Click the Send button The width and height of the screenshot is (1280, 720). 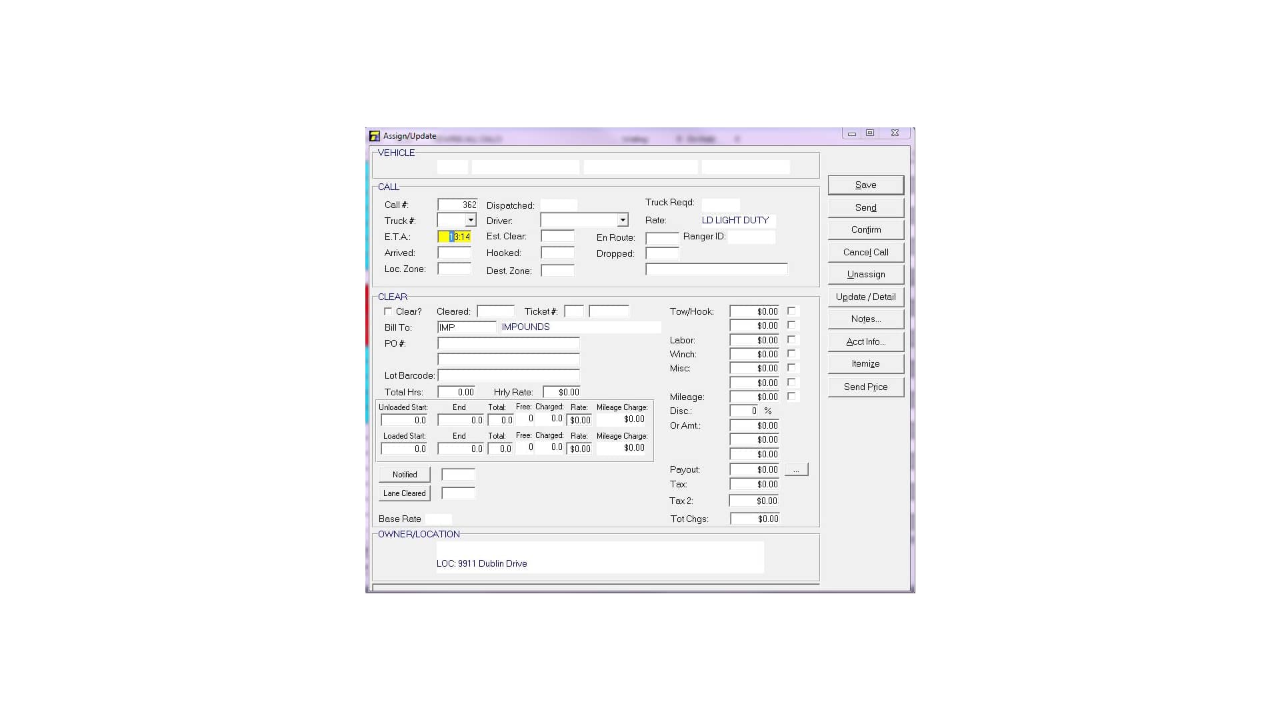point(865,207)
